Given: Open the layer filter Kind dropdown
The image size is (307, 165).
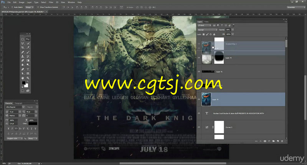Looking at the screenshot, I should tap(205, 25).
